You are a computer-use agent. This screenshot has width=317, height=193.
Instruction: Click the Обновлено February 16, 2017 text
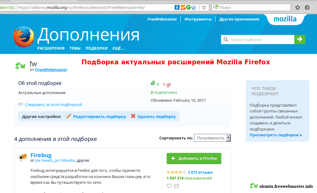[x=178, y=100]
